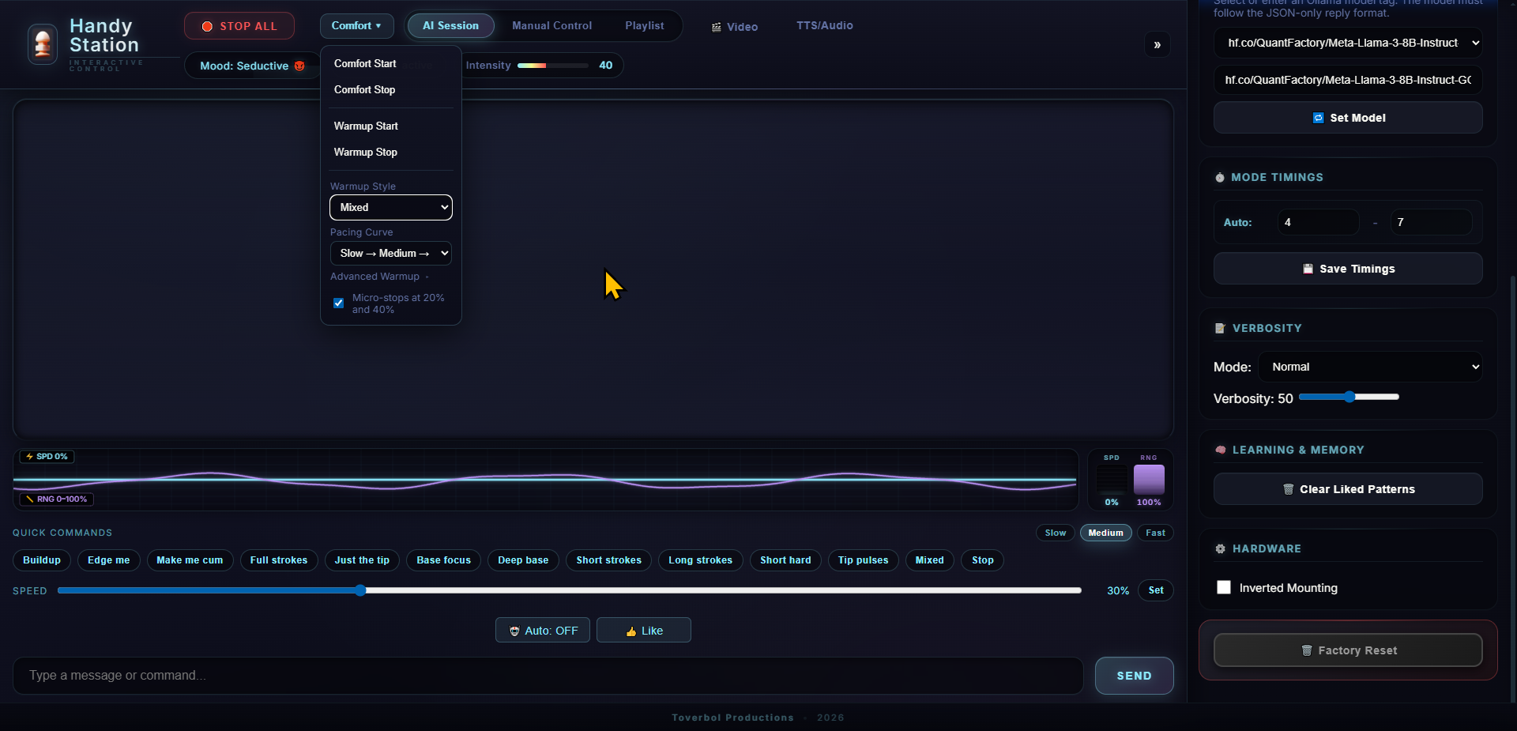The height and width of the screenshot is (731, 1517).
Task: Click the Auto minimum timing field showing 4
Action: 1319,222
